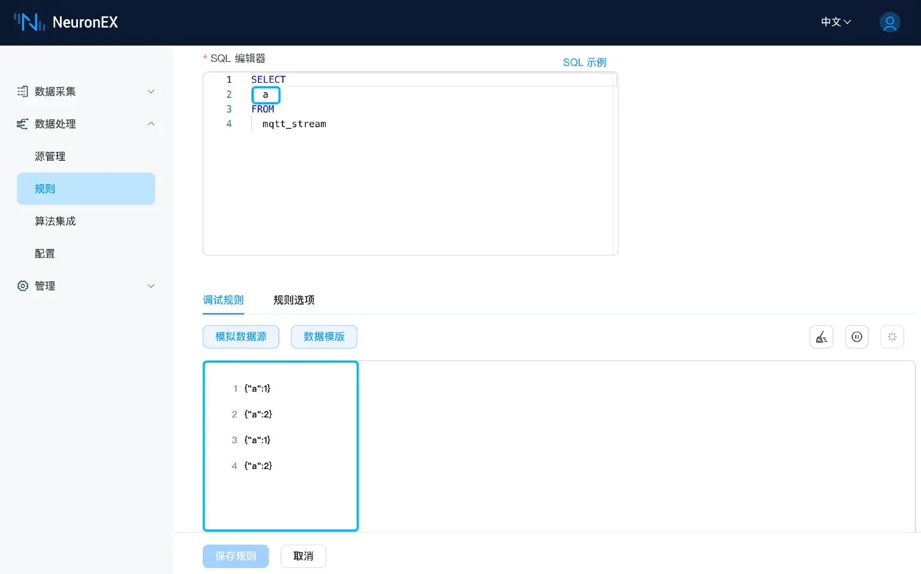The image size is (921, 574).
Task: Select 源管理 in the sidebar
Action: coord(50,156)
